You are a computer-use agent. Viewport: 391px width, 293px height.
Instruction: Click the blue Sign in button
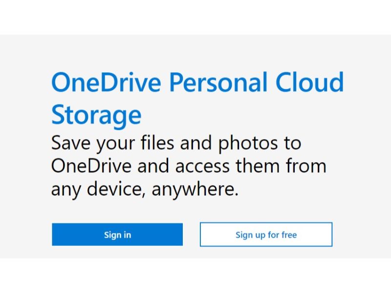tap(117, 234)
